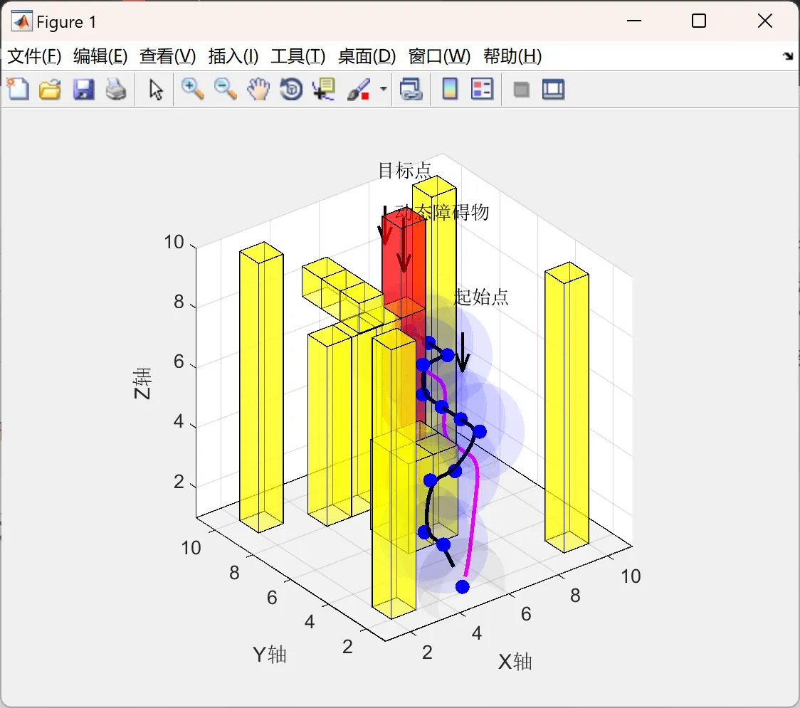Hide plot tools with gray square icon

pyautogui.click(x=521, y=90)
